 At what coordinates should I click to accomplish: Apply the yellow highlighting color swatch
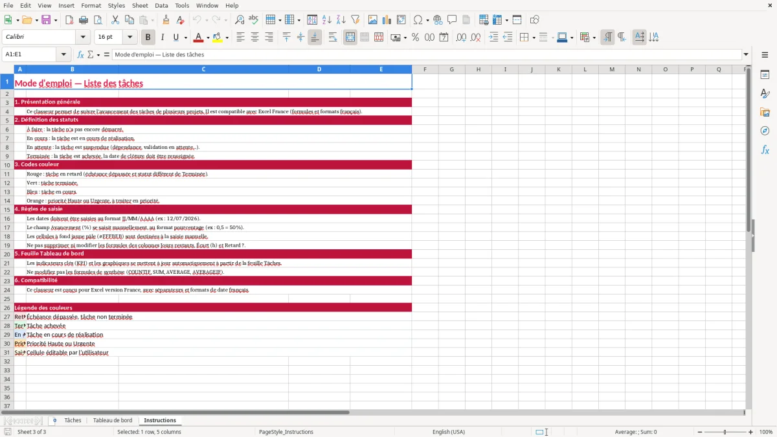click(x=218, y=38)
